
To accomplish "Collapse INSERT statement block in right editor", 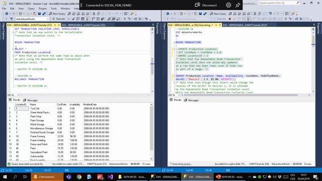I will click(x=174, y=76).
